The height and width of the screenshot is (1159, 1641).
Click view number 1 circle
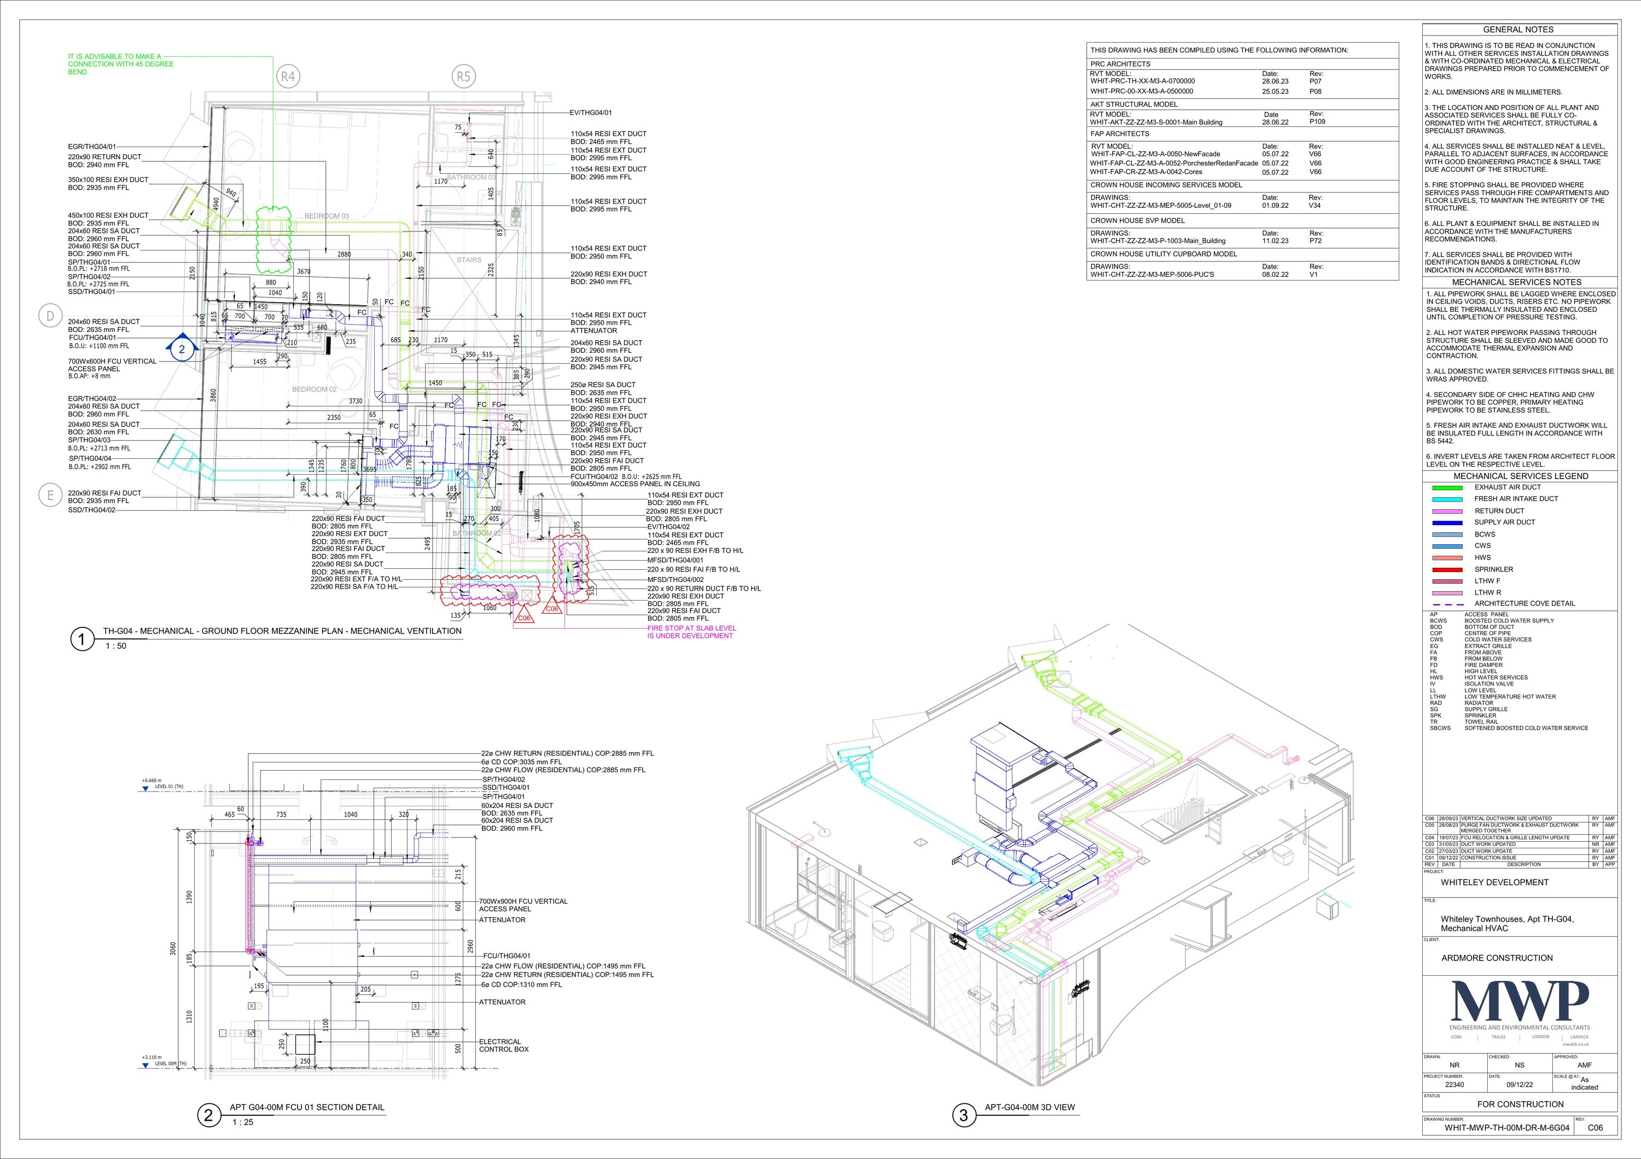pos(82,639)
